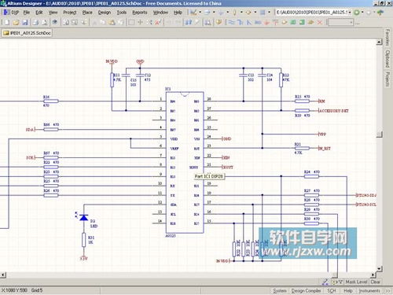
Task: Click the vertical scrollbar thumb
Action: [x=380, y=135]
